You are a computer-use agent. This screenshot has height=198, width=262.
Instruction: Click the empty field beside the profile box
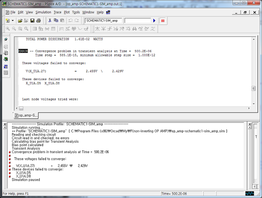point(137,20)
